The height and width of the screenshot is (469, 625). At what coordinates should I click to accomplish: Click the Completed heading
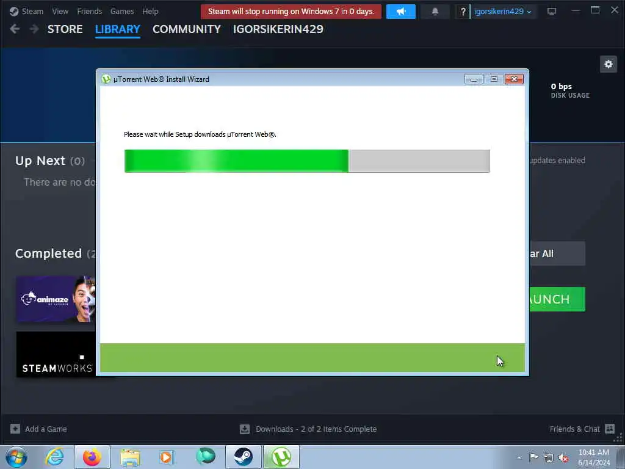pos(48,253)
